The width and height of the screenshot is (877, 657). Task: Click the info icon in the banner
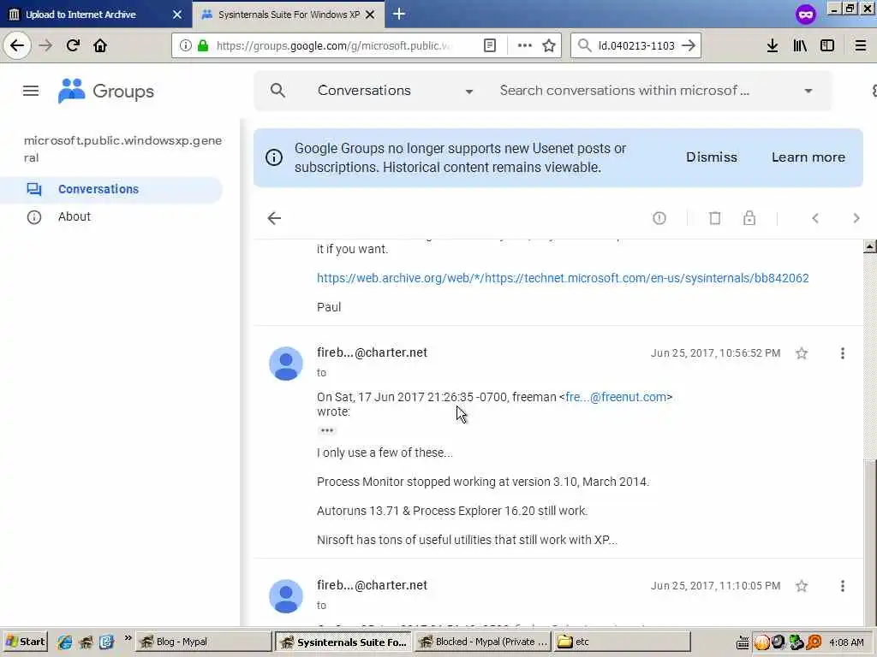[x=274, y=157]
